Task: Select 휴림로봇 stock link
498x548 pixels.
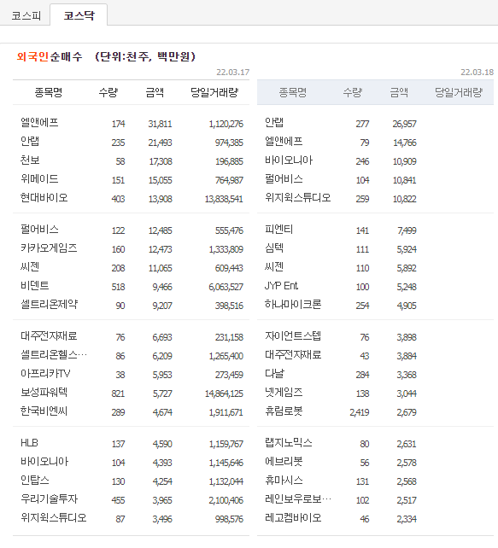Action: point(284,411)
